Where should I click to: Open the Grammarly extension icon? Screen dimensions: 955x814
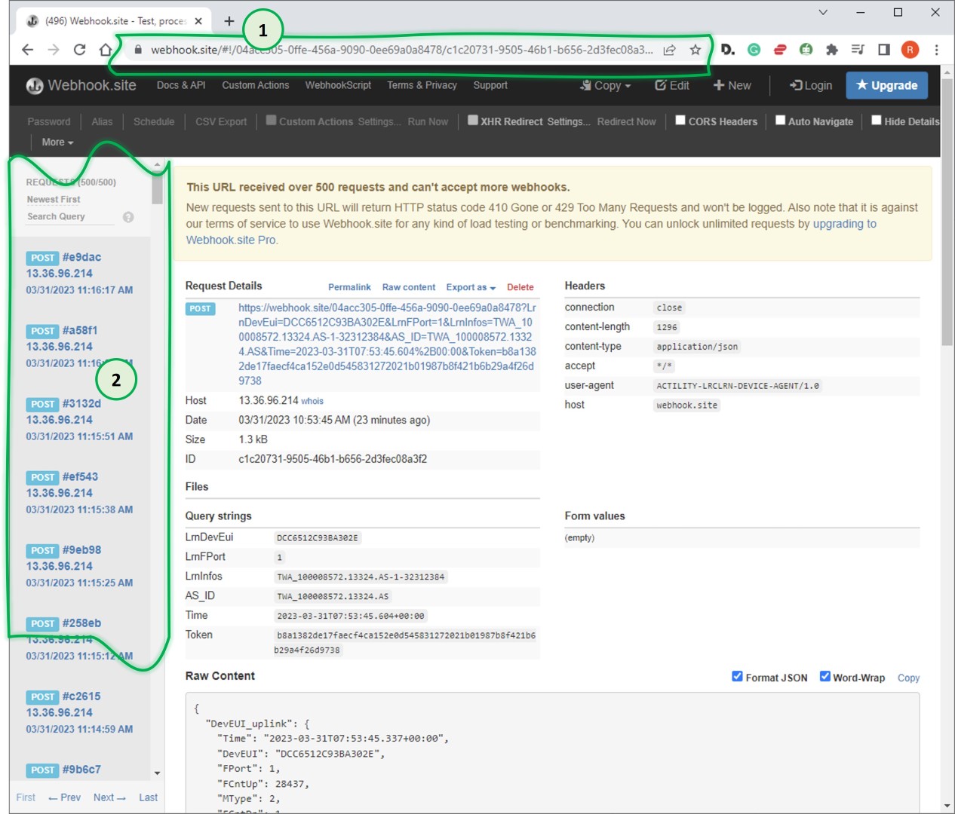[x=754, y=50]
